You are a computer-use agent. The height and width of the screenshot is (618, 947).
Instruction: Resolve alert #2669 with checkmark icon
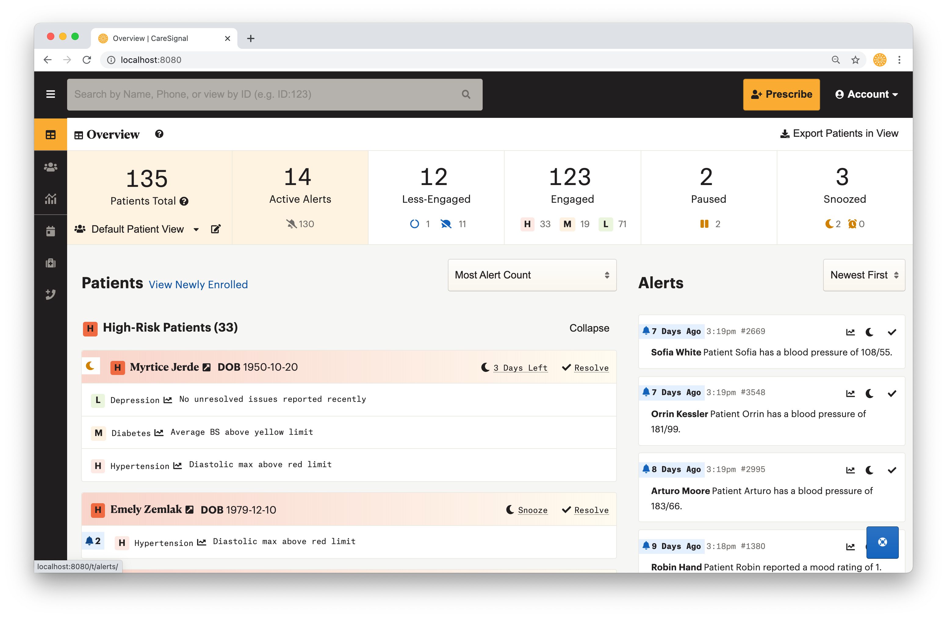click(x=892, y=332)
